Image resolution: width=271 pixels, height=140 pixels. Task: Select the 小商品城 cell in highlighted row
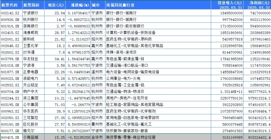(33, 137)
